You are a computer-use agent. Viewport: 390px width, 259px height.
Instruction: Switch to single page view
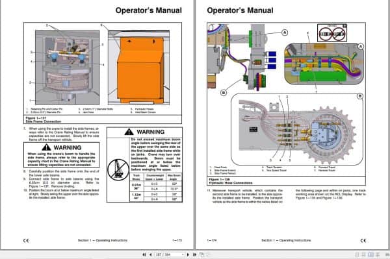(x=357, y=254)
